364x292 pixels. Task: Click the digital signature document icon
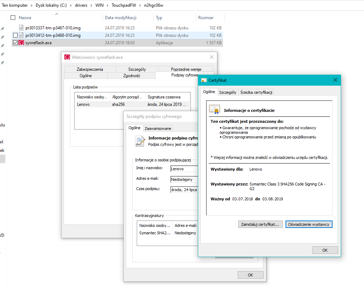(140, 141)
